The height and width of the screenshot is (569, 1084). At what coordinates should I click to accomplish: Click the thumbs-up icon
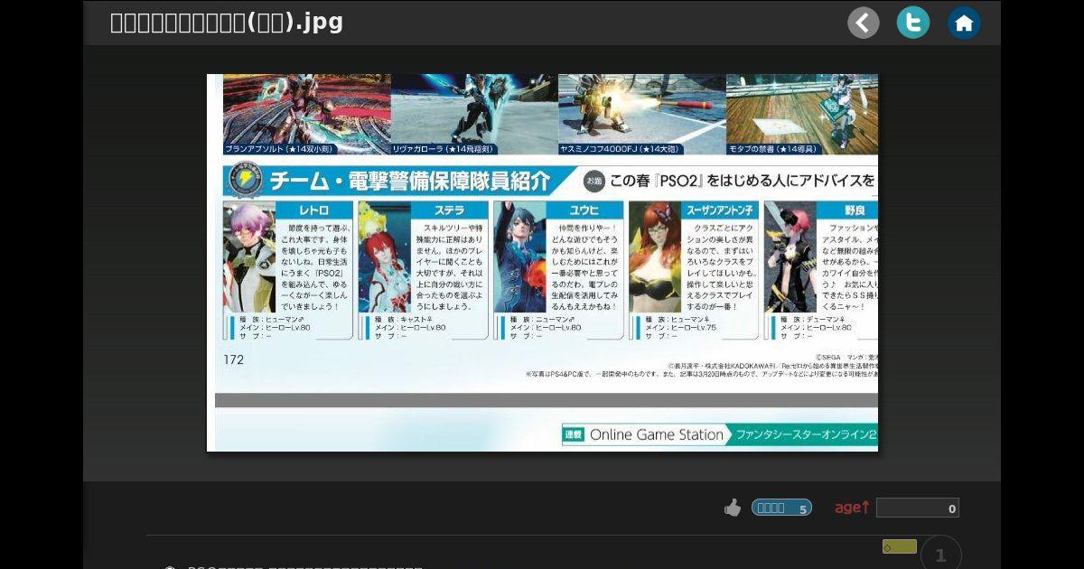[x=733, y=508]
